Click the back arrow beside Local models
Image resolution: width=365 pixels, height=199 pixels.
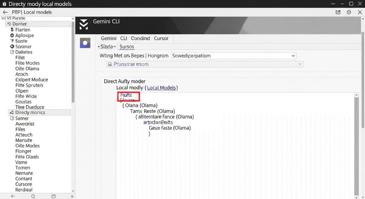[5, 12]
